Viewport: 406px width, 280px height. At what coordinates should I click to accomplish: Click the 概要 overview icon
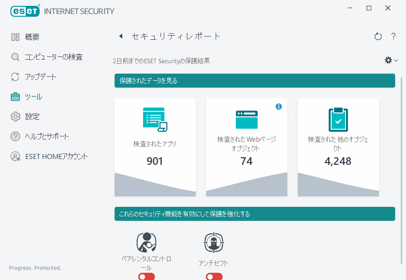click(15, 37)
